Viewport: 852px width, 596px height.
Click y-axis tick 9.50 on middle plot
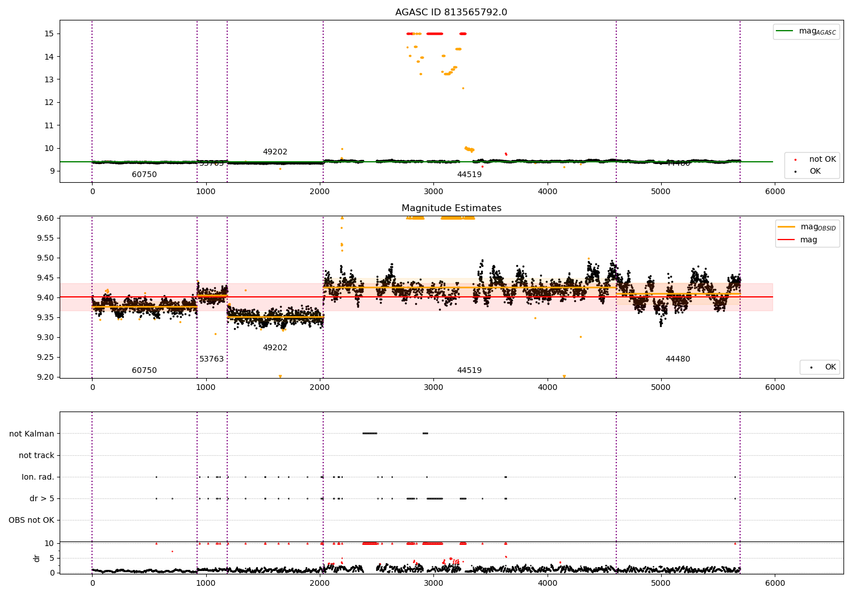click(x=45, y=258)
